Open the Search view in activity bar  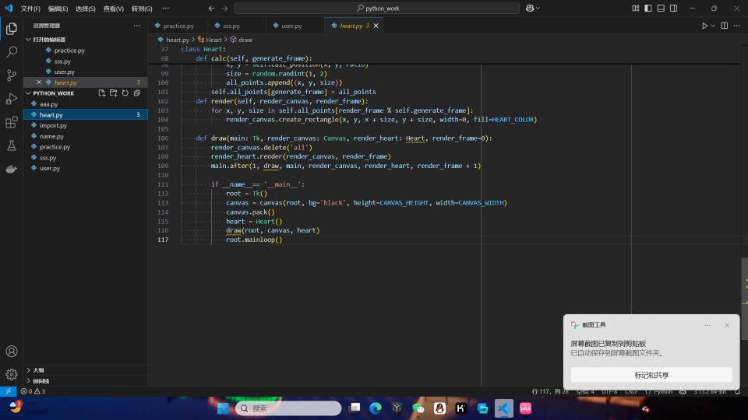(x=12, y=52)
